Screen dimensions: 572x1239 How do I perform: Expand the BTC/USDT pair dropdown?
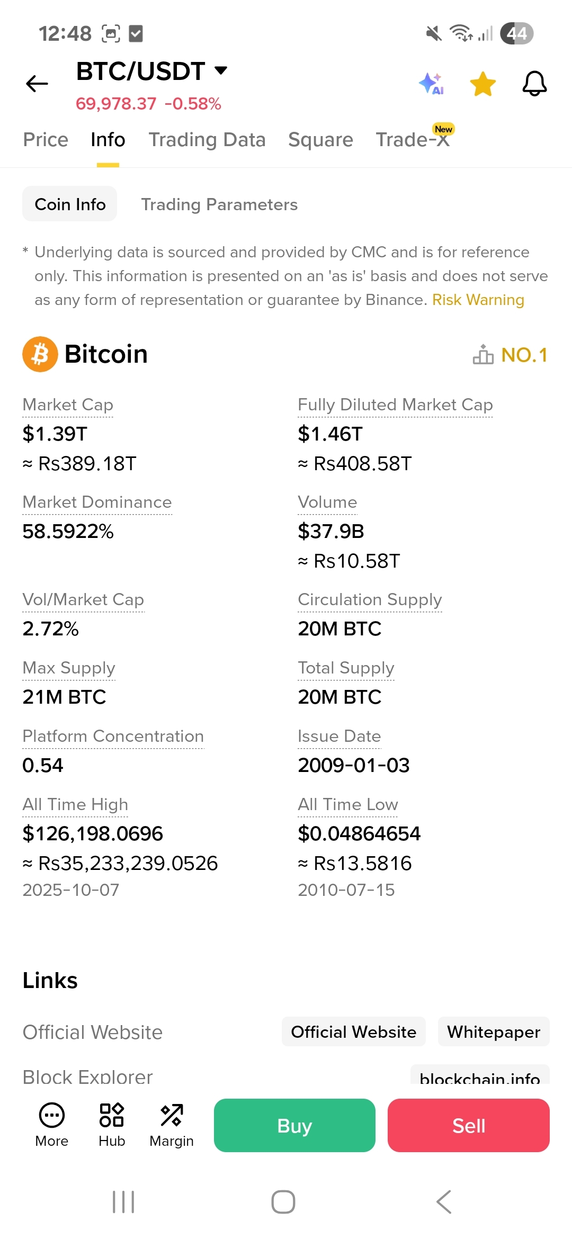(220, 70)
